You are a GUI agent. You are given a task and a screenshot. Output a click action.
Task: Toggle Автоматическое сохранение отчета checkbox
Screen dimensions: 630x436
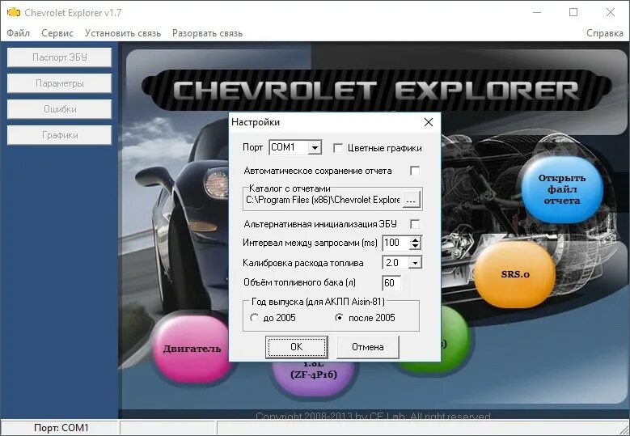coord(415,171)
